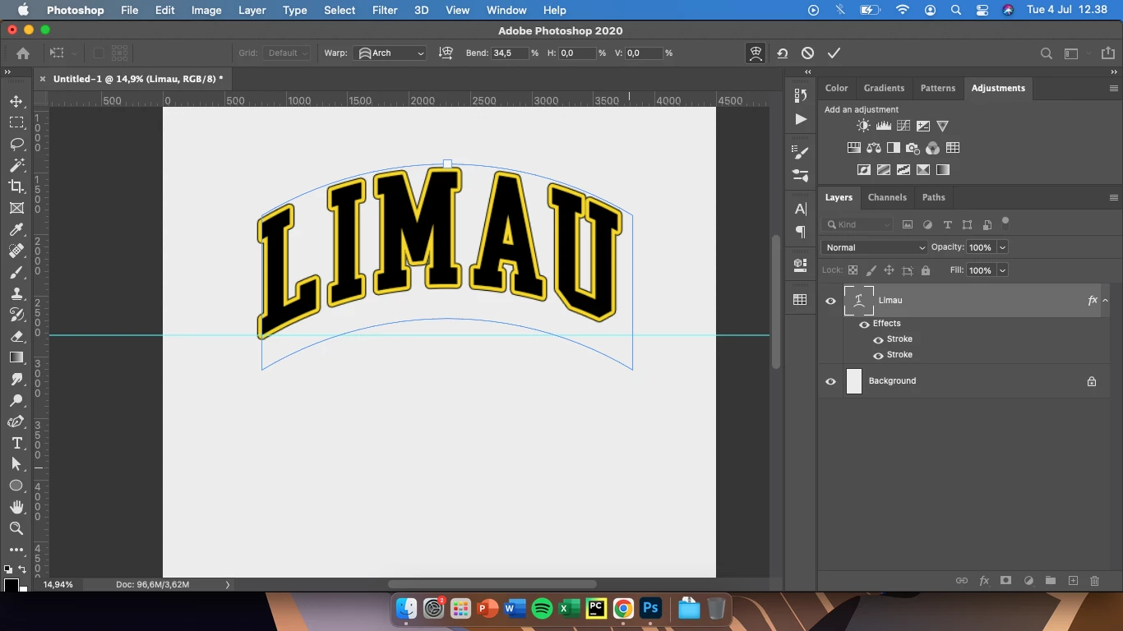Hide the second Stroke effect

pos(878,356)
